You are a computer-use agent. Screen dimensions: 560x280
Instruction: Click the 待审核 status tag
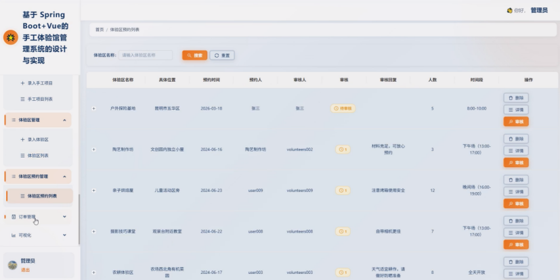pyautogui.click(x=343, y=108)
